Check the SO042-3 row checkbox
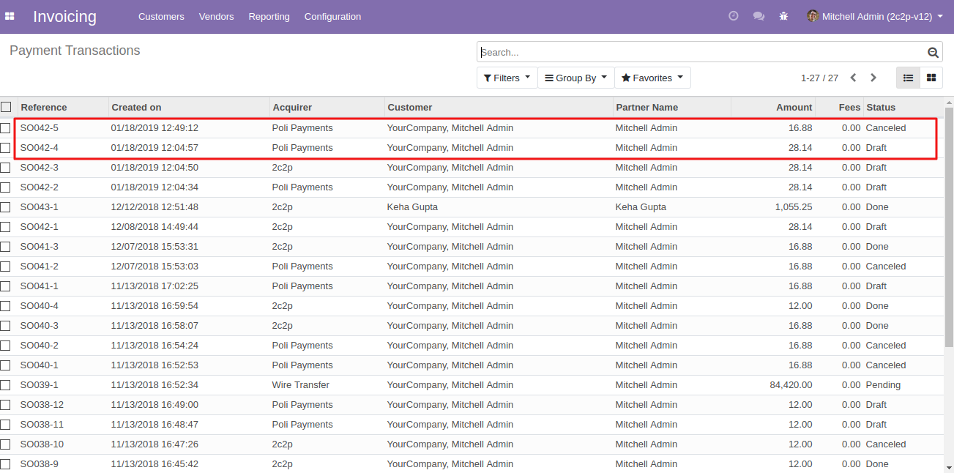The width and height of the screenshot is (954, 473). coord(6,168)
